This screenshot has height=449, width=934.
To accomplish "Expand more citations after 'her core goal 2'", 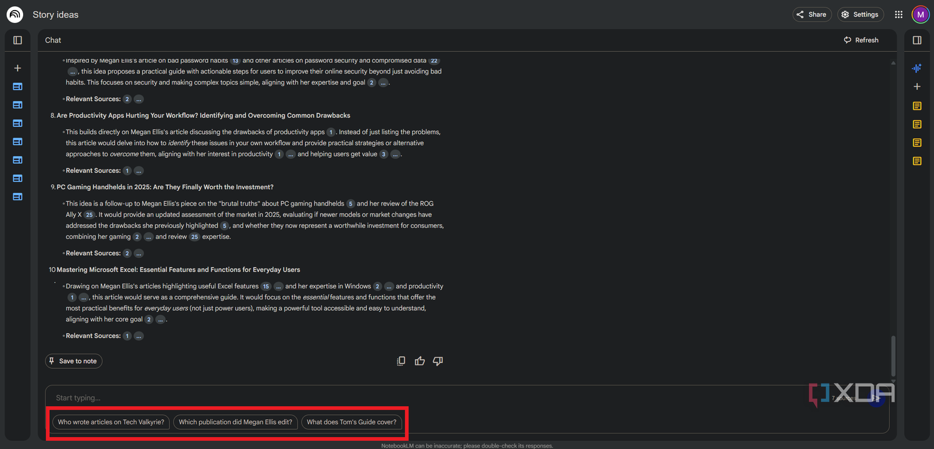I will coord(160,319).
